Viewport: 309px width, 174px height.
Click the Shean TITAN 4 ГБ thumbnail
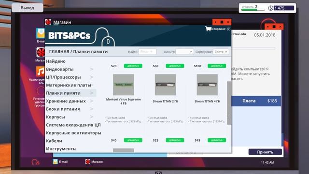(207, 85)
